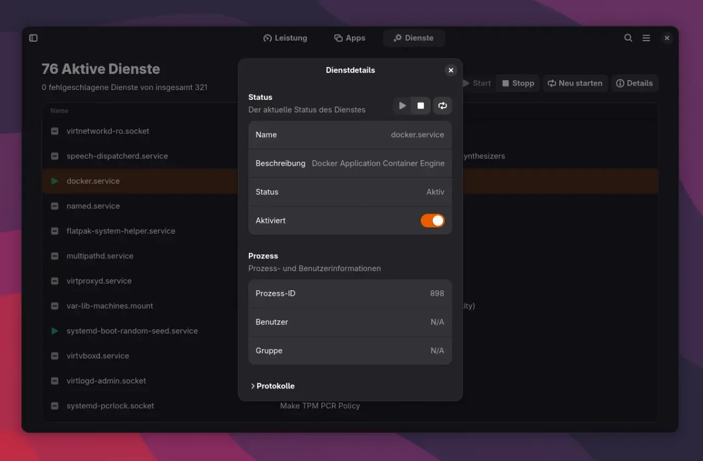Switch to the Apps tab

click(x=349, y=38)
